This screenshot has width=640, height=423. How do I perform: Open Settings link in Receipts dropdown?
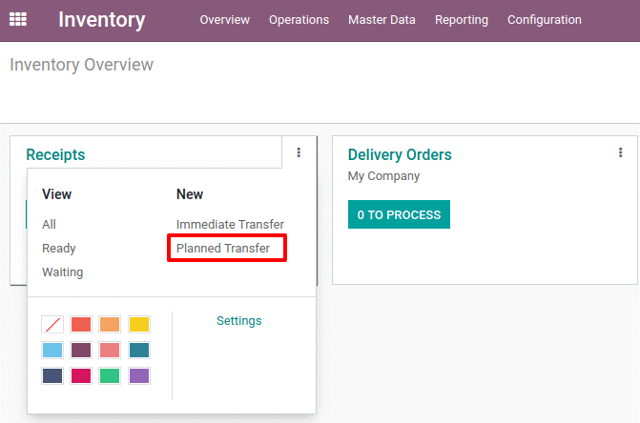point(238,321)
